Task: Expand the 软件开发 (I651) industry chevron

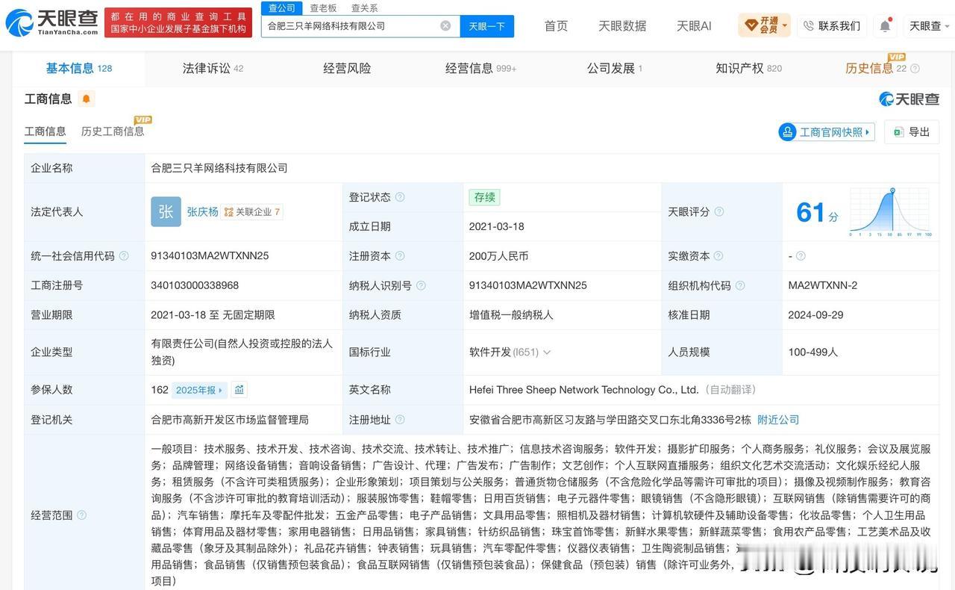Action: tap(547, 353)
